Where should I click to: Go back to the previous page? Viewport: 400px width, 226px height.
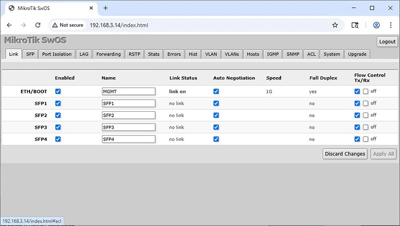pyautogui.click(x=9, y=25)
